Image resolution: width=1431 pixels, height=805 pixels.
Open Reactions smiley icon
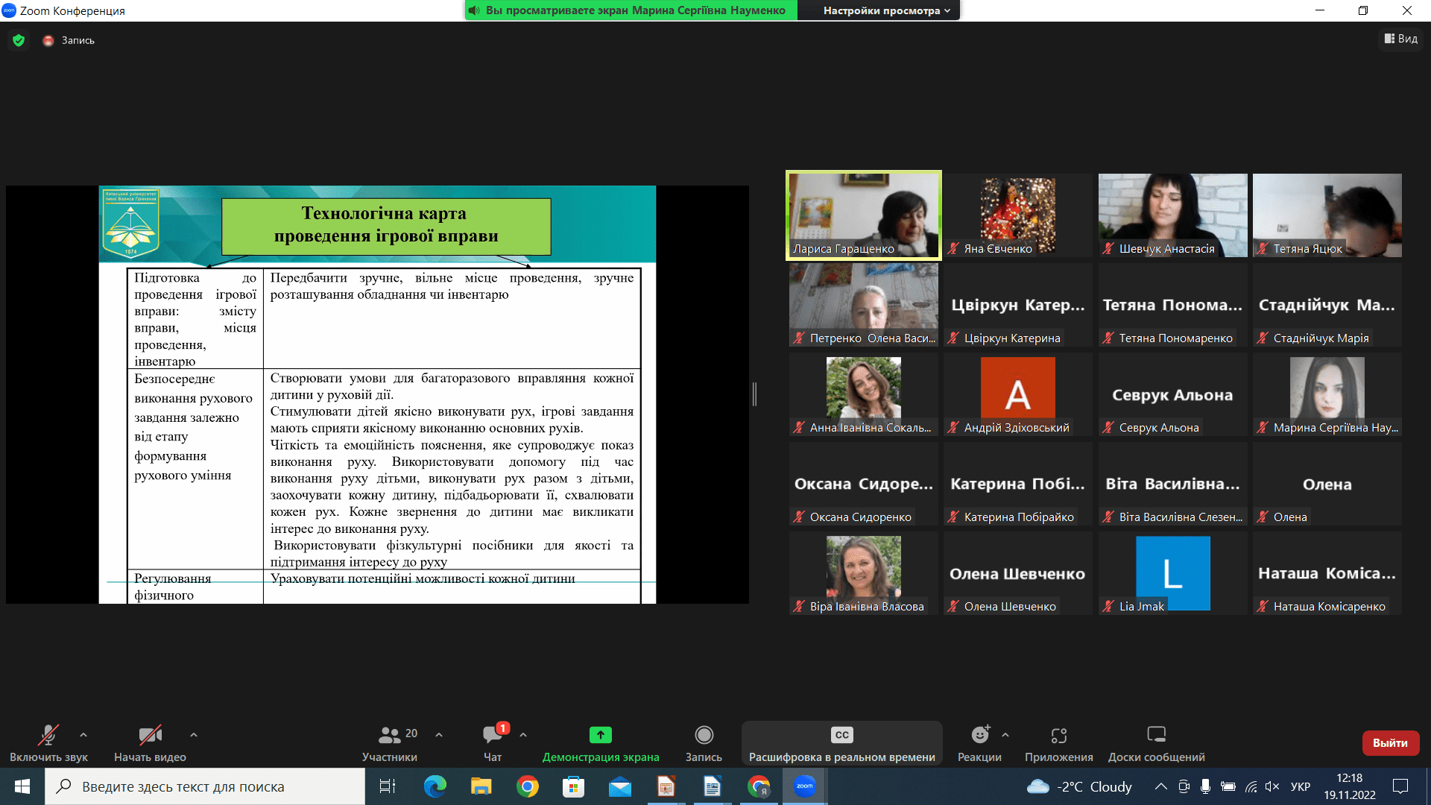979,735
